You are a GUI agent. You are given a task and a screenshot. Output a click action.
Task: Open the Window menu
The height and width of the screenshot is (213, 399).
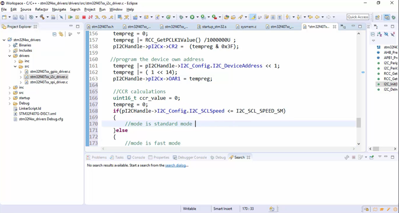pos(116,9)
